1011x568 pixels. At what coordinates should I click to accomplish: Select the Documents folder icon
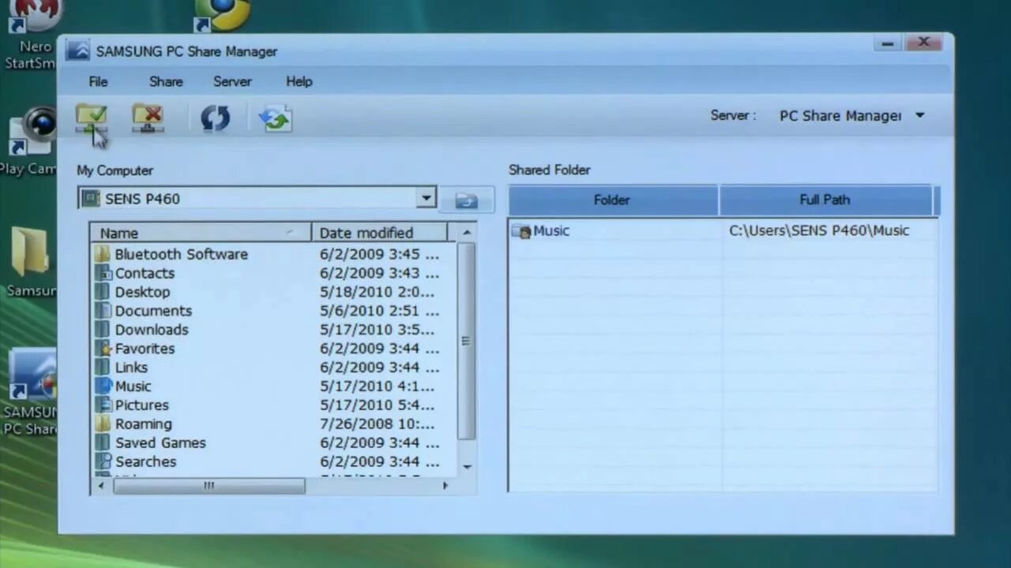click(103, 311)
